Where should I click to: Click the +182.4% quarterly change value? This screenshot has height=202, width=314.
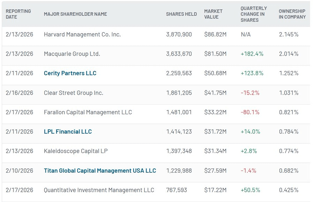coord(252,54)
